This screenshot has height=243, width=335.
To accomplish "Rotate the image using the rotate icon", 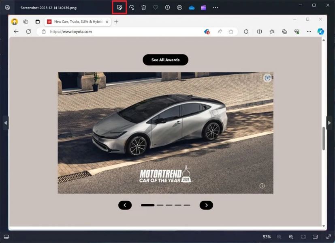I will [132, 8].
